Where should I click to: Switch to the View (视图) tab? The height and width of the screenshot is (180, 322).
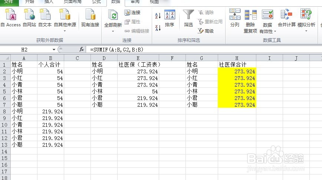pyautogui.click(x=154, y=2)
